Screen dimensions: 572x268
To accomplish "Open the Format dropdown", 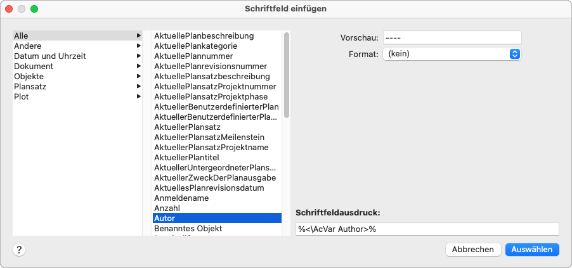I will coord(452,54).
